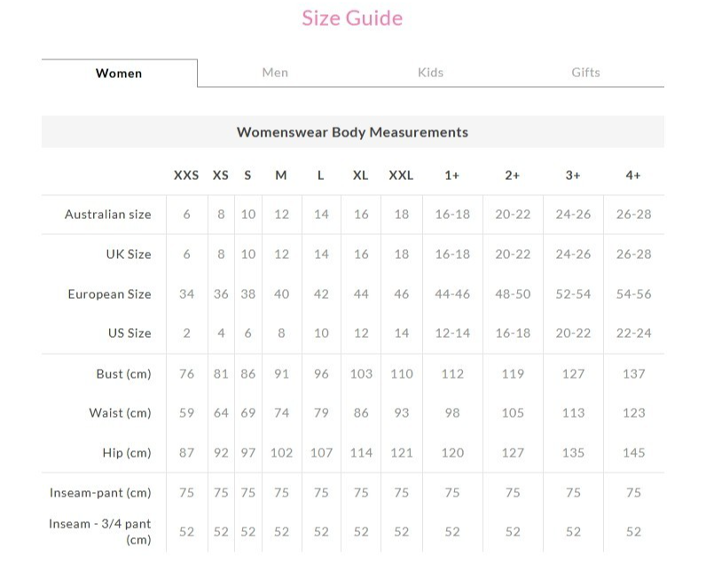Image resolution: width=706 pixels, height=563 pixels.
Task: Click the XL size column header
Action: 360,176
